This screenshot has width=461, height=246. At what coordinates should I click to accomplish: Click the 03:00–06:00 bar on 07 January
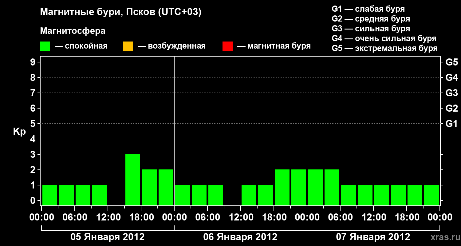pos(332,187)
